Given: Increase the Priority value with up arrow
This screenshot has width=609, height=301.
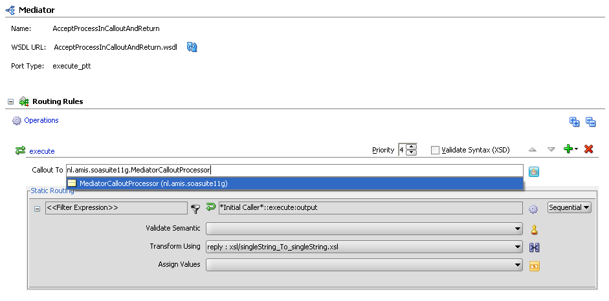Looking at the screenshot, I should [411, 147].
